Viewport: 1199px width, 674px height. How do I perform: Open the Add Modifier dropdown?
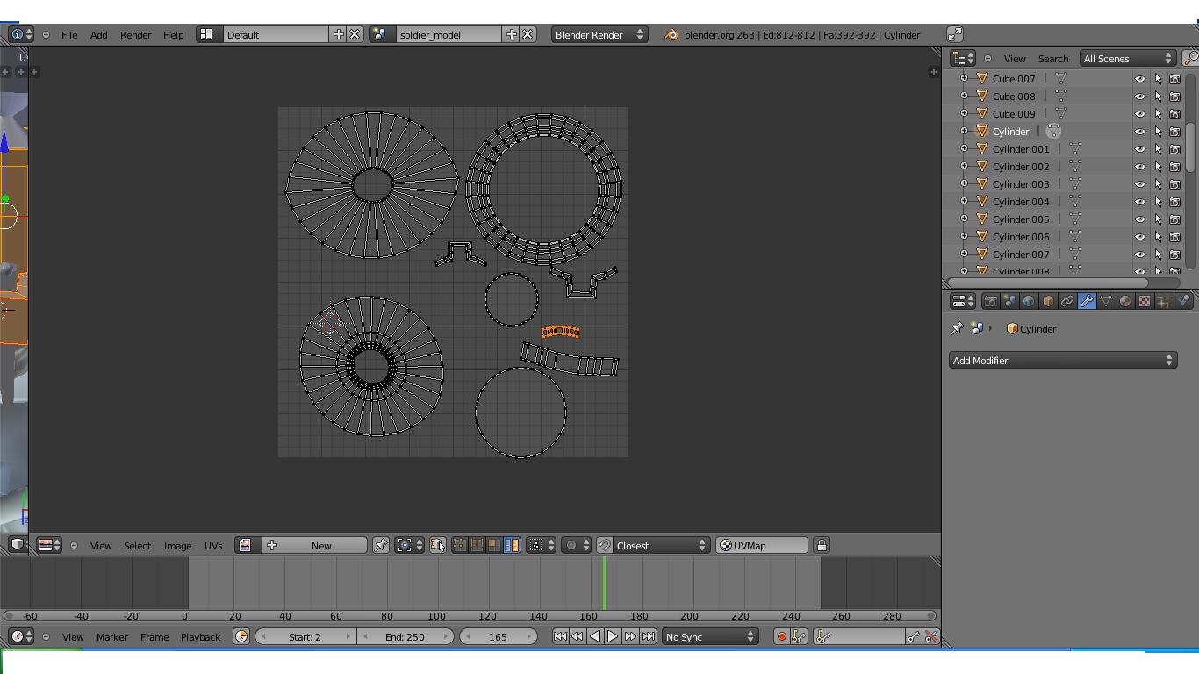pos(1063,361)
